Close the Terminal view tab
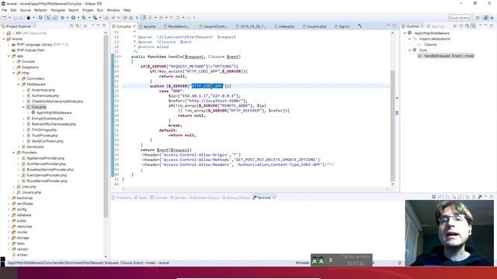Image resolution: width=497 pixels, height=279 pixels. coord(274,198)
